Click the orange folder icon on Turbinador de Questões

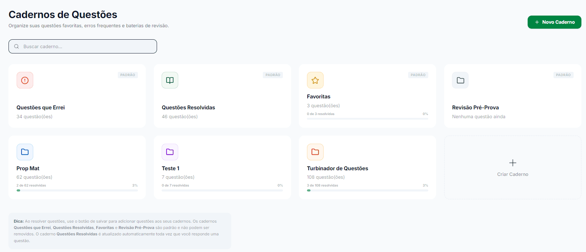(x=315, y=152)
